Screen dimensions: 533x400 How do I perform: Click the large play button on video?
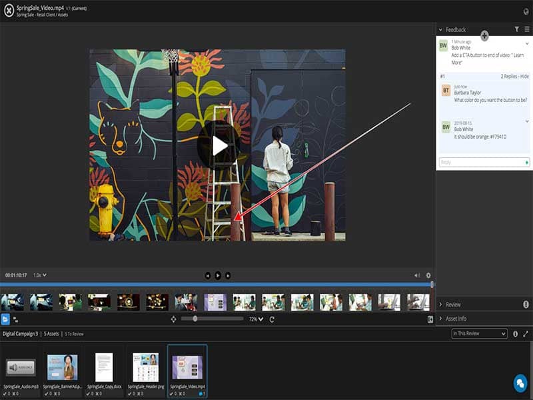218,145
